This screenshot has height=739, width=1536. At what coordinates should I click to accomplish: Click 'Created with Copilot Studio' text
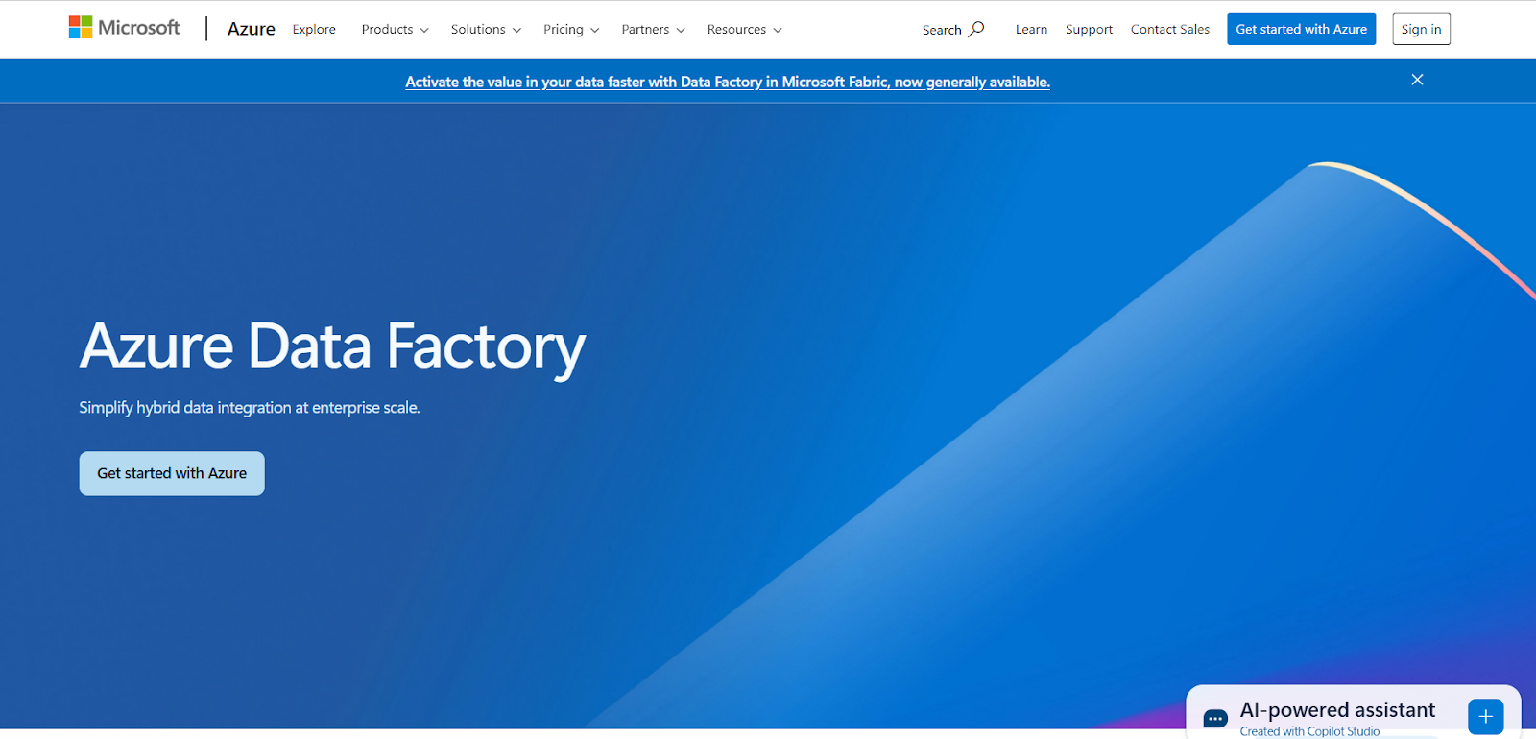[1309, 731]
